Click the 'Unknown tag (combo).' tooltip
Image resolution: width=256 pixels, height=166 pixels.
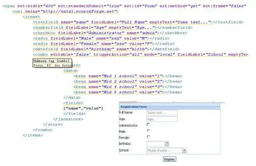click(x=52, y=63)
